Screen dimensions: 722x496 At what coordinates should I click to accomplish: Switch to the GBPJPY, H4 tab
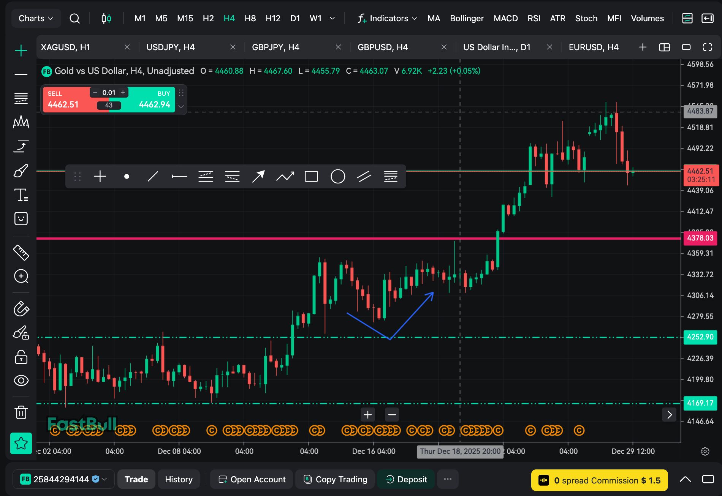[276, 47]
